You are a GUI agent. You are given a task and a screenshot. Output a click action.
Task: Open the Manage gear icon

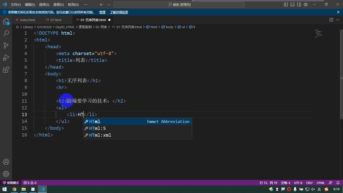click(6, 174)
